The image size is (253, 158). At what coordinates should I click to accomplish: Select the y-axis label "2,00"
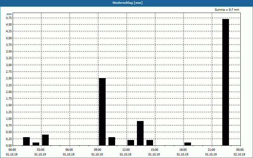pyautogui.click(x=9, y=92)
